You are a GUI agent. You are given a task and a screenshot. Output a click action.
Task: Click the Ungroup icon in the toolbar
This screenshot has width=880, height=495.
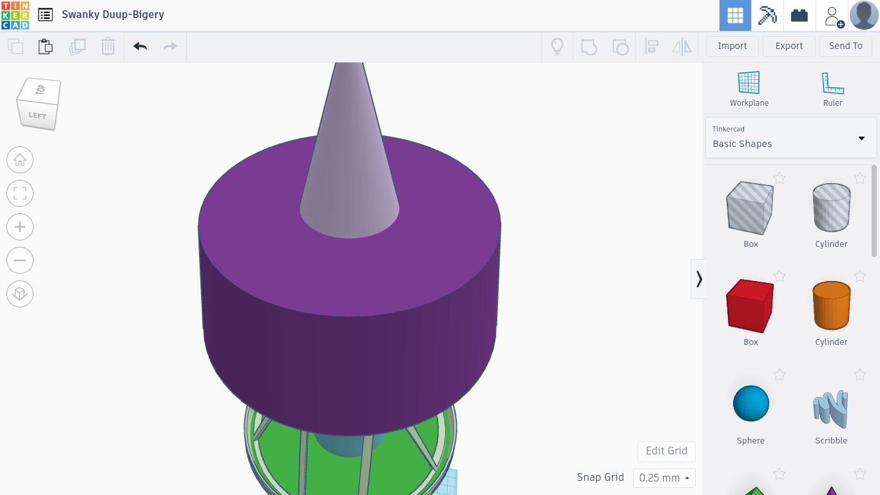[620, 46]
